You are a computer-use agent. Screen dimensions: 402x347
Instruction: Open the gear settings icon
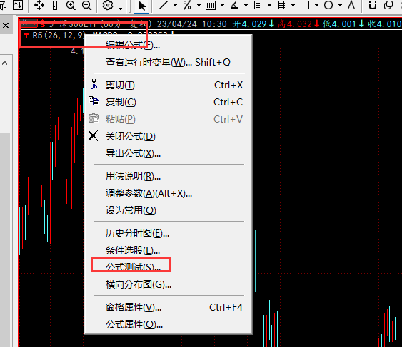click(108, 5)
